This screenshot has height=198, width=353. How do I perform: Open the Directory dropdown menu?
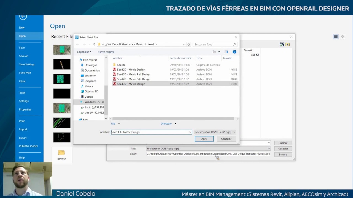[x=168, y=124]
